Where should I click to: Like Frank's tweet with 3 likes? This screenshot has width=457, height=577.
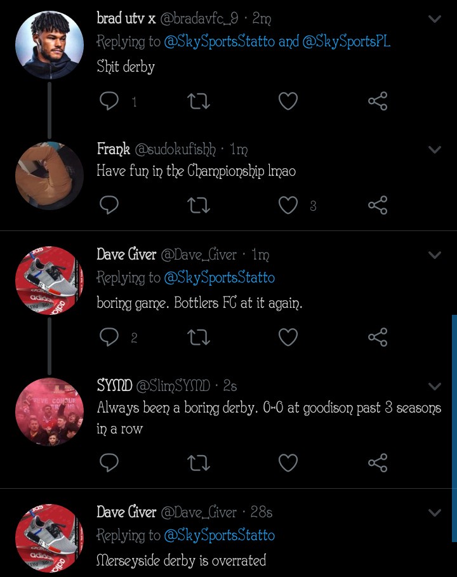point(288,205)
